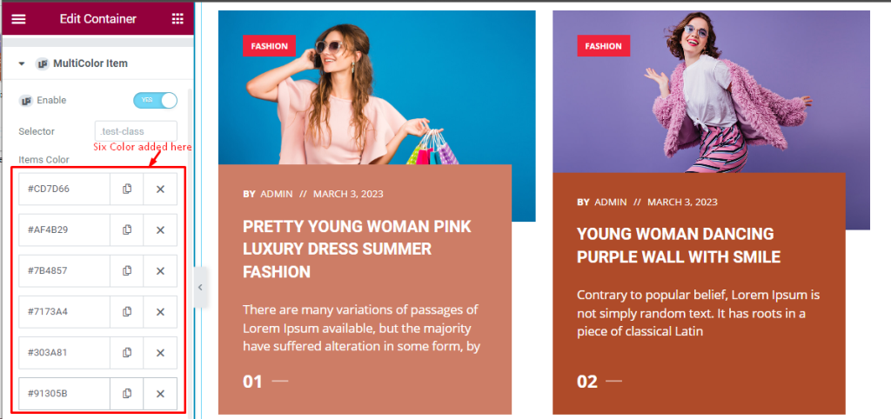Remove the #CD7D66 color item
891x419 pixels.
pos(160,189)
